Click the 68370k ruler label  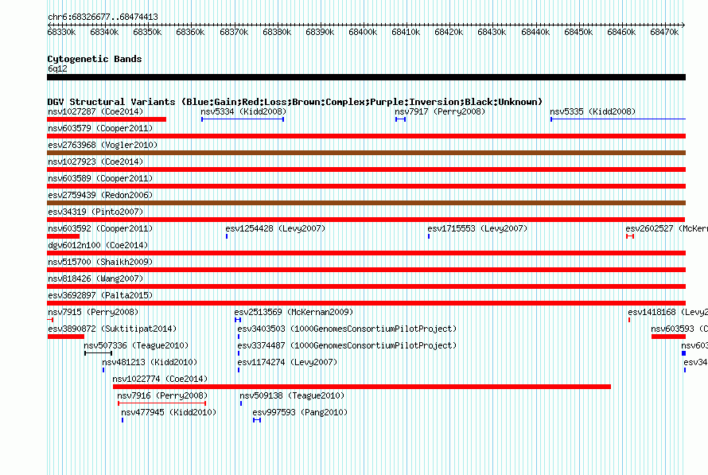coord(234,32)
